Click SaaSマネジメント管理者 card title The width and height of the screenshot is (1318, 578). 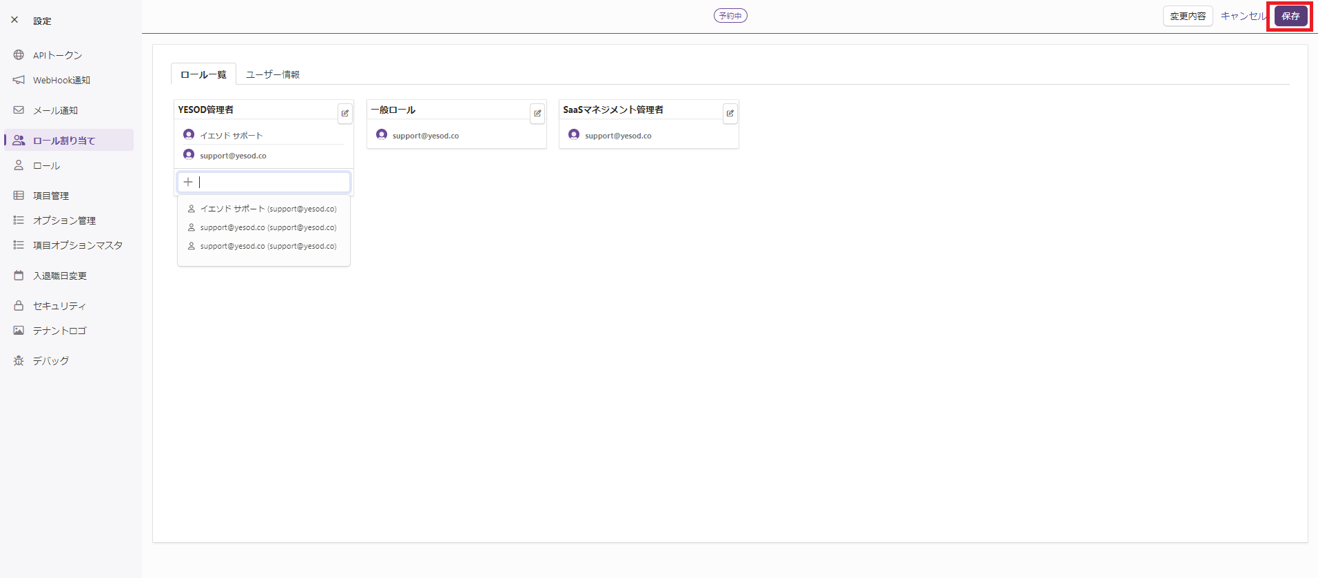pos(613,110)
